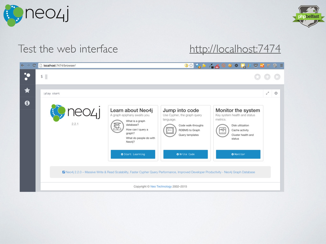Open the Favorites star in Neo4j sidebar
Image resolution: width=326 pixels, height=244 pixels.
27,90
